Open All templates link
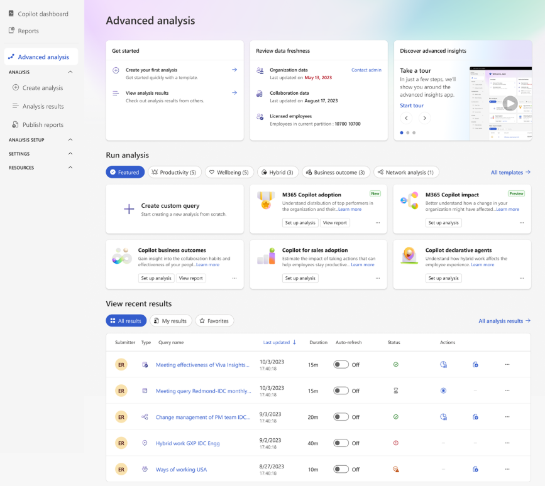545x486 pixels. click(510, 172)
